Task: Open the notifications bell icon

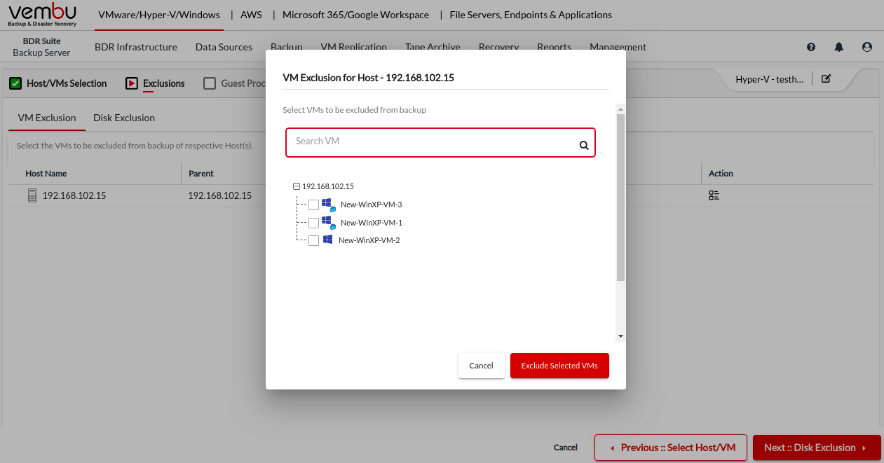Action: point(838,47)
